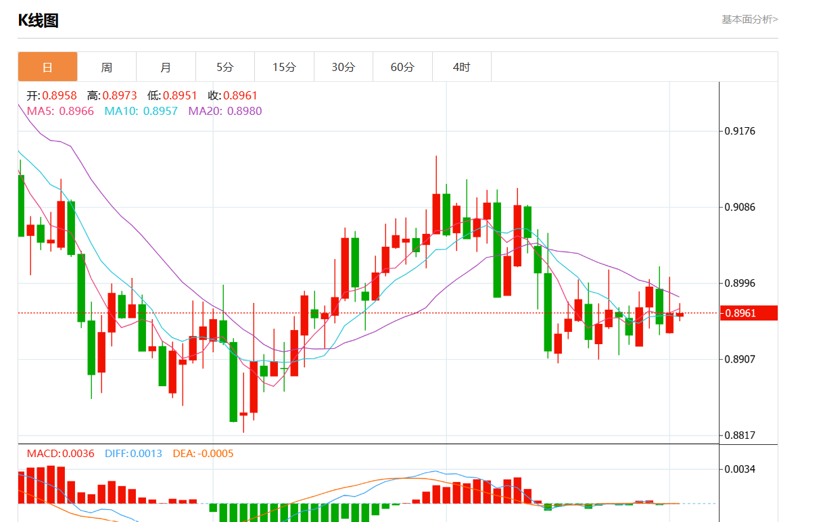
Task: Click the 收: 0.8961 close value
Action: coord(233,96)
